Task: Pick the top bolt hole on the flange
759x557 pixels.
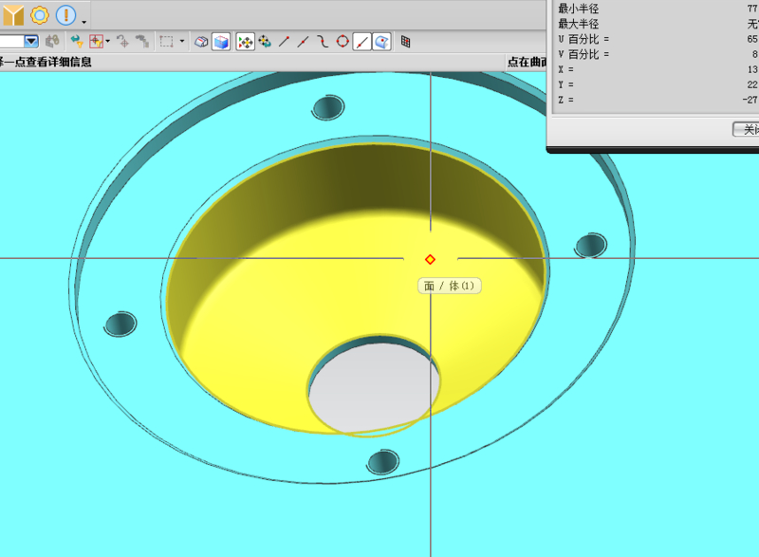Action: click(328, 107)
